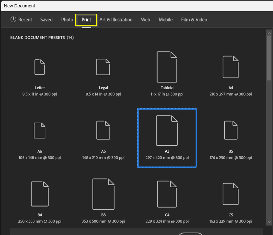Click the '229 x 324 mm @ 300 ppi' text
Screen dimensions: 273x235
pyautogui.click(x=167, y=221)
